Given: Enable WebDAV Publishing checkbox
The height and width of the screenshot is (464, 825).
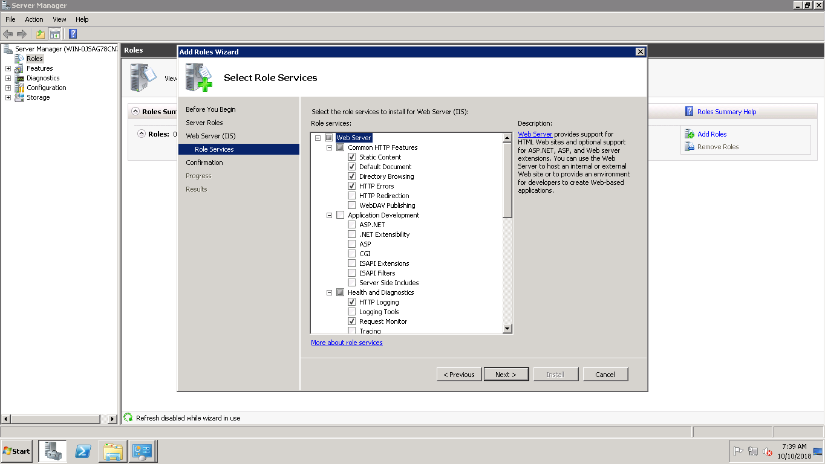Looking at the screenshot, I should (352, 205).
